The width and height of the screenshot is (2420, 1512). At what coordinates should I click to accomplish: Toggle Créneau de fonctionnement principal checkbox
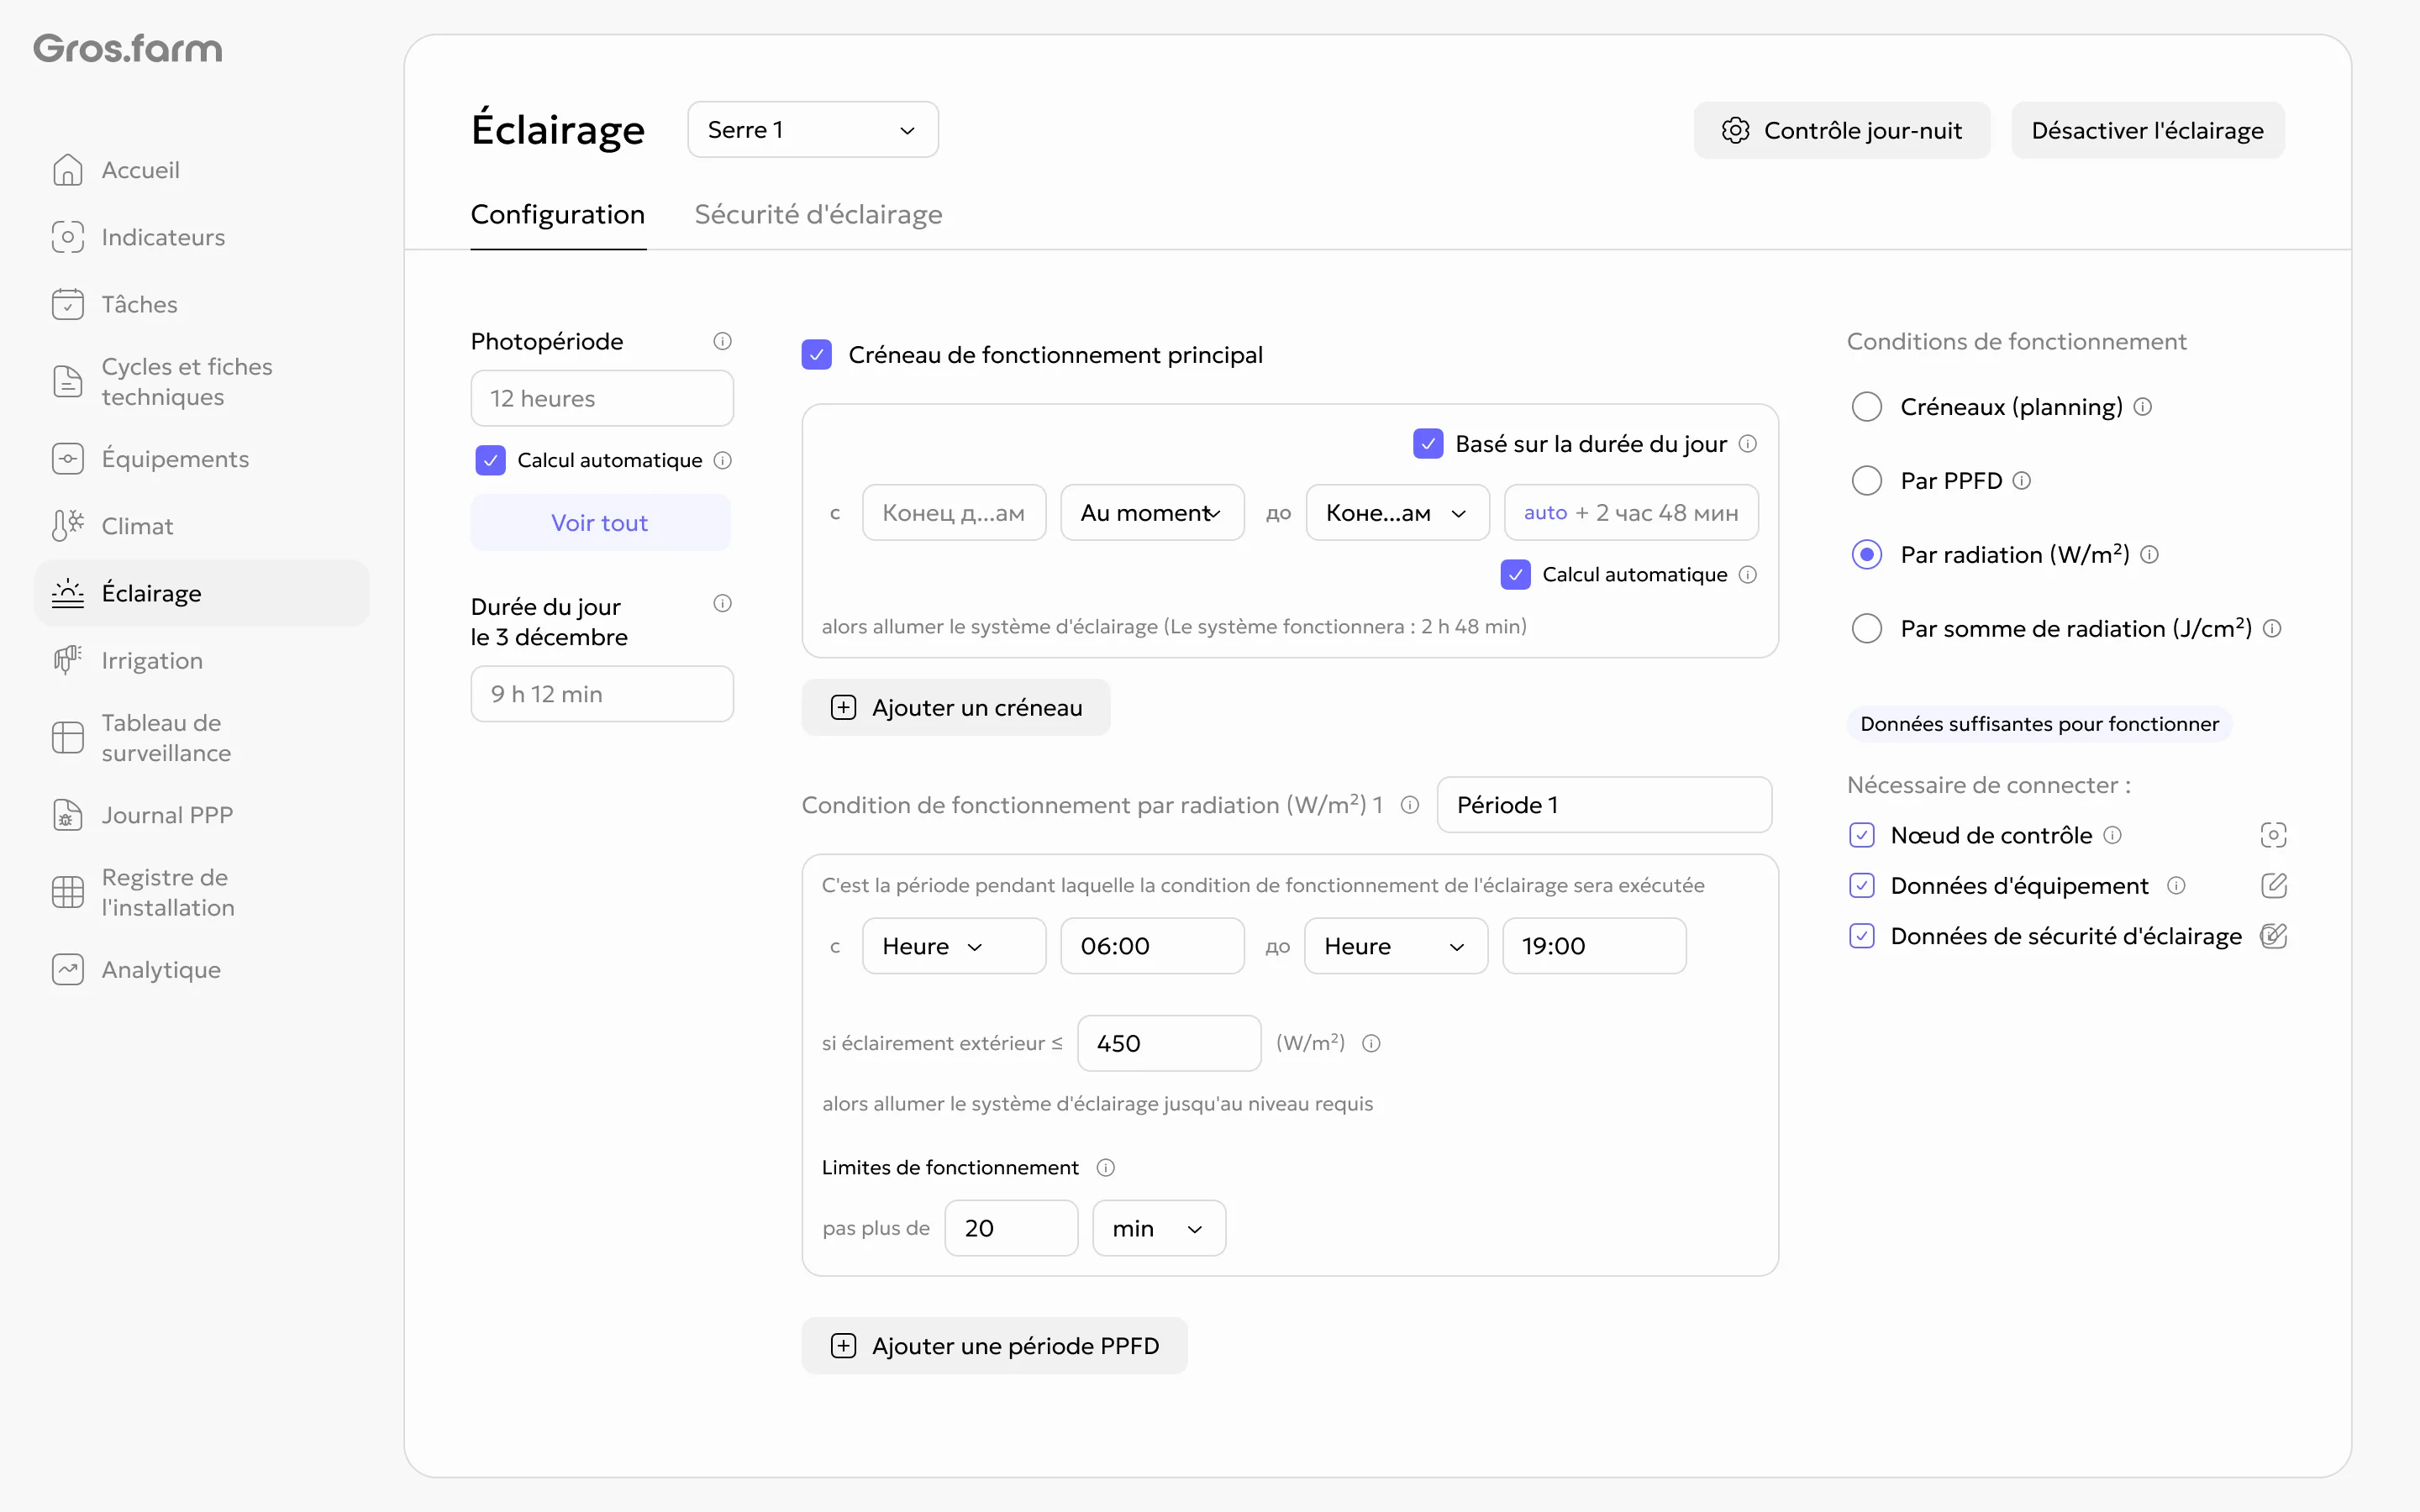coord(816,355)
